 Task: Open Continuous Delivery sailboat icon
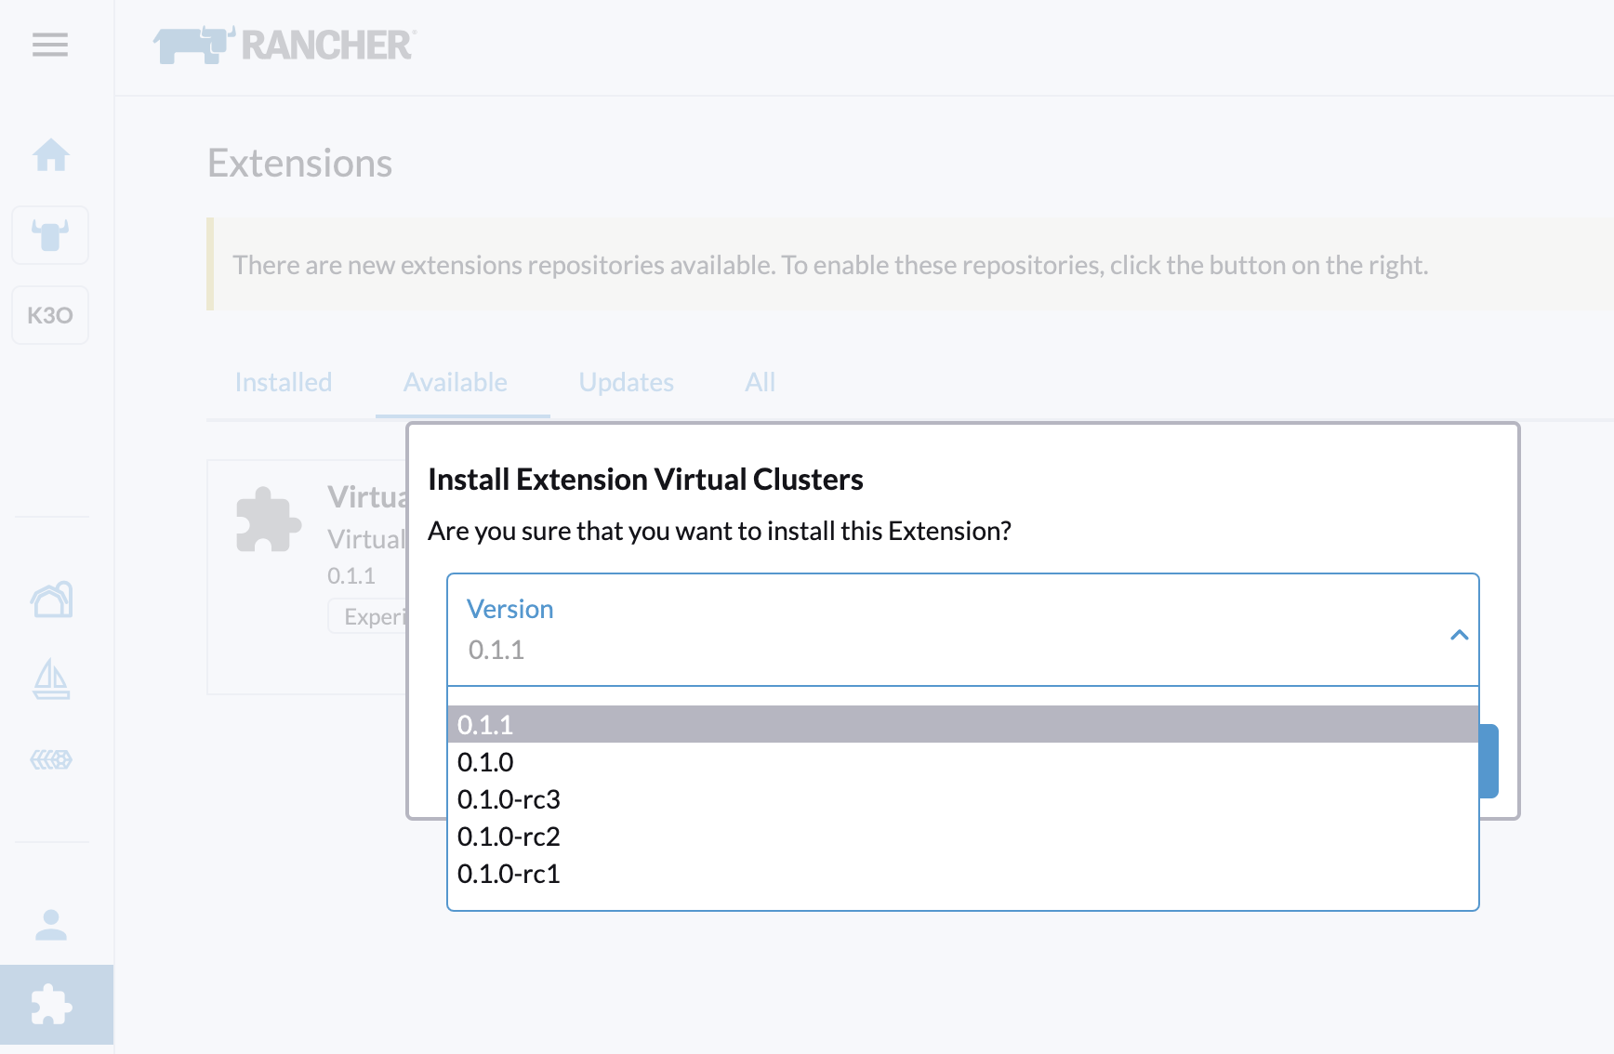point(51,679)
